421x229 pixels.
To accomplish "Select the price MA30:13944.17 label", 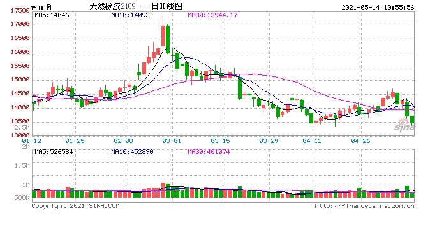I will 212,15.
